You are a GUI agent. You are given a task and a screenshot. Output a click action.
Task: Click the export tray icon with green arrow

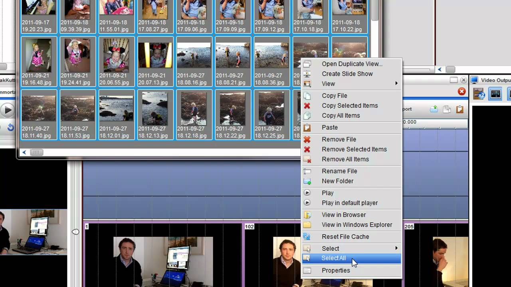click(434, 109)
